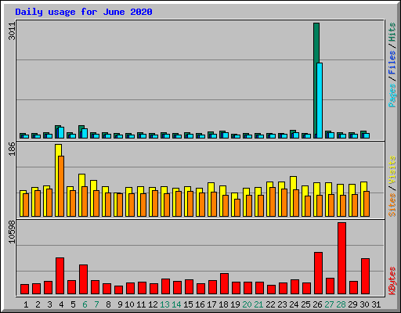Screen dimensions: 401x313
Task: Click day label 31 on the axis
Action: point(376,304)
